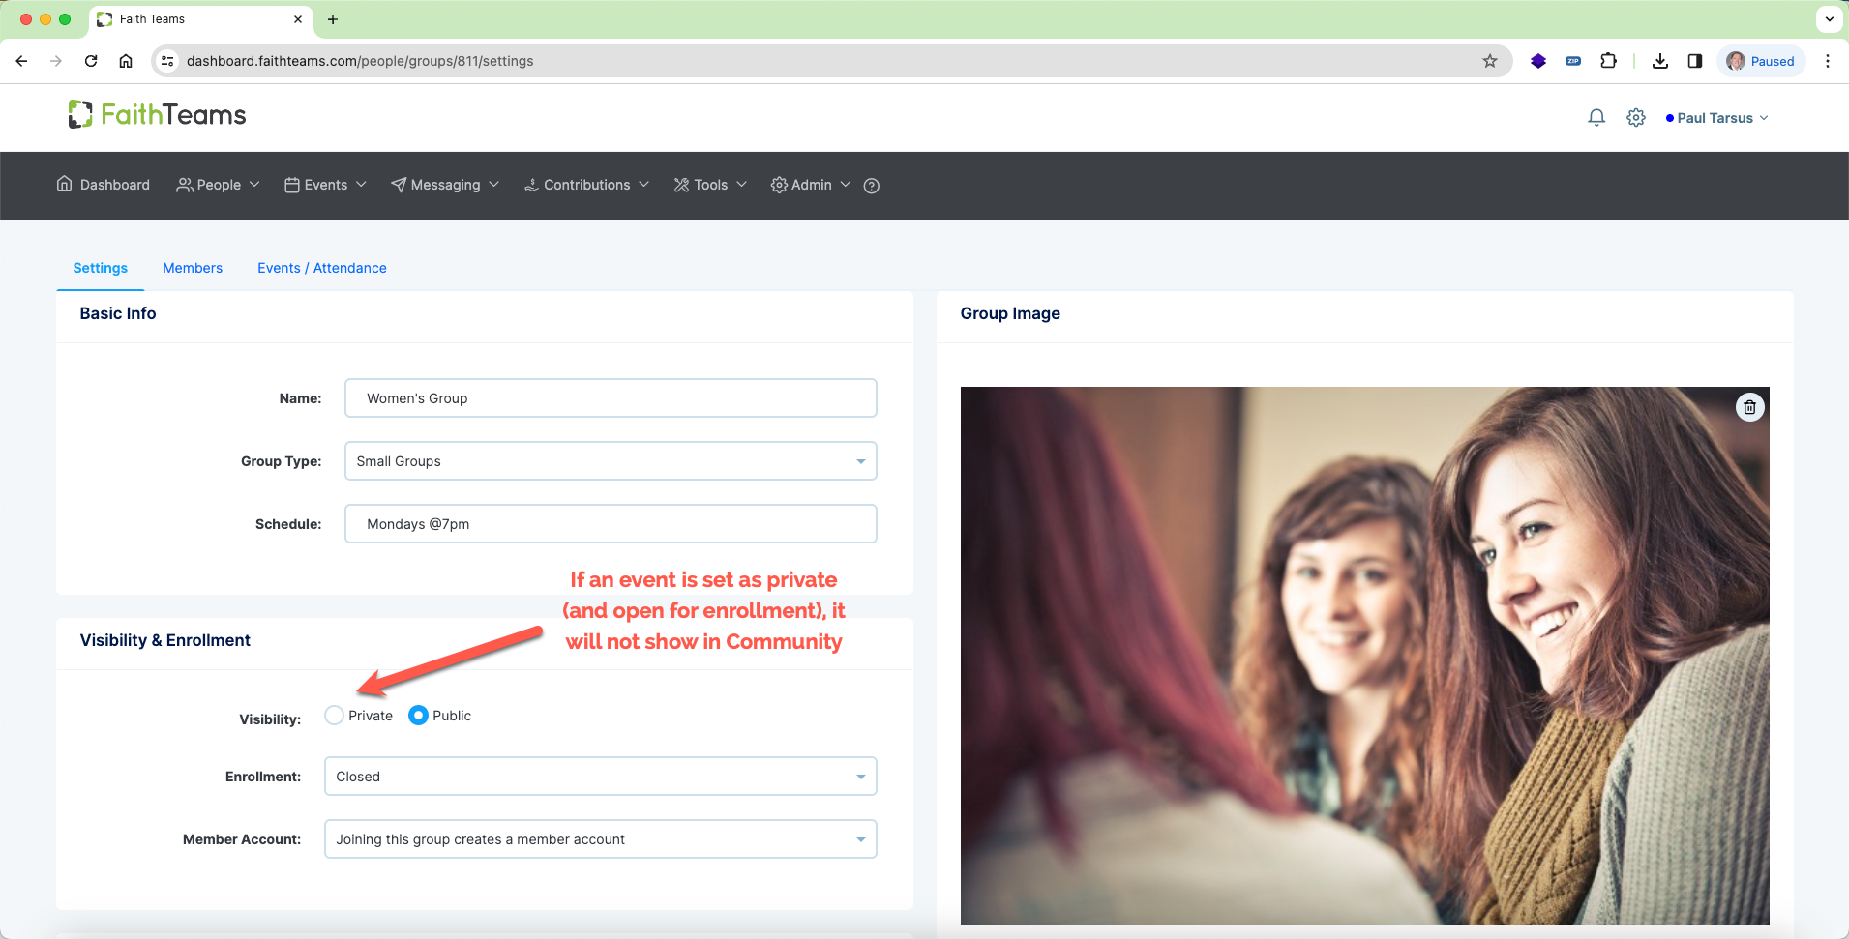Click the ZIP extension icon
The height and width of the screenshot is (939, 1849).
click(1573, 61)
